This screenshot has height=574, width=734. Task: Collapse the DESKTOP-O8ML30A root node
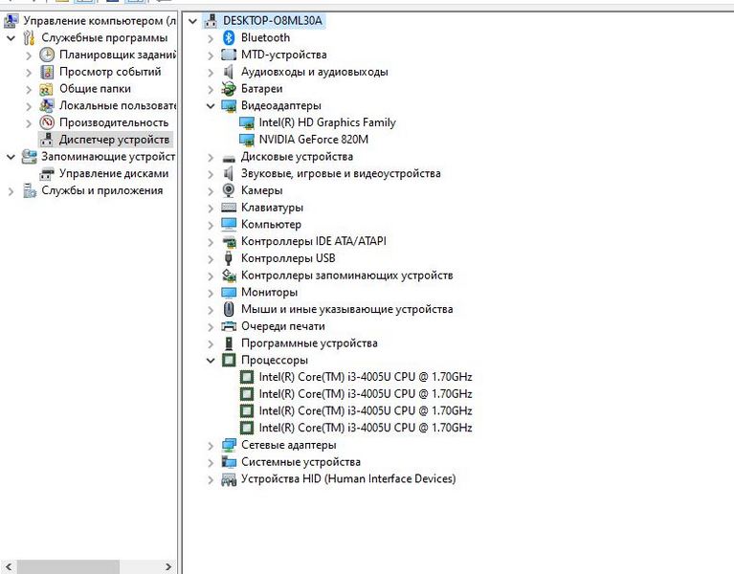point(194,20)
